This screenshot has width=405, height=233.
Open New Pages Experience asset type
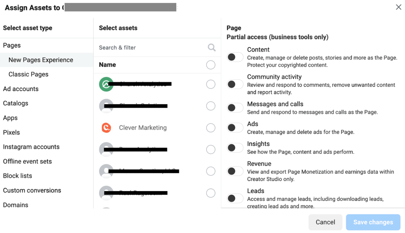(41, 60)
